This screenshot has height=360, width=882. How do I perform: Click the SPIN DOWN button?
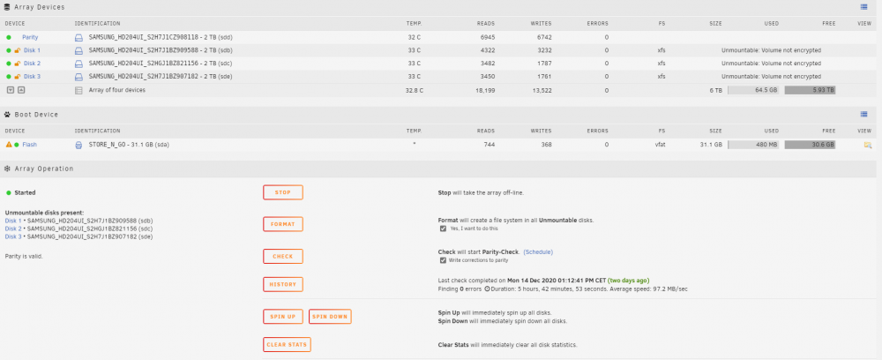click(330, 317)
